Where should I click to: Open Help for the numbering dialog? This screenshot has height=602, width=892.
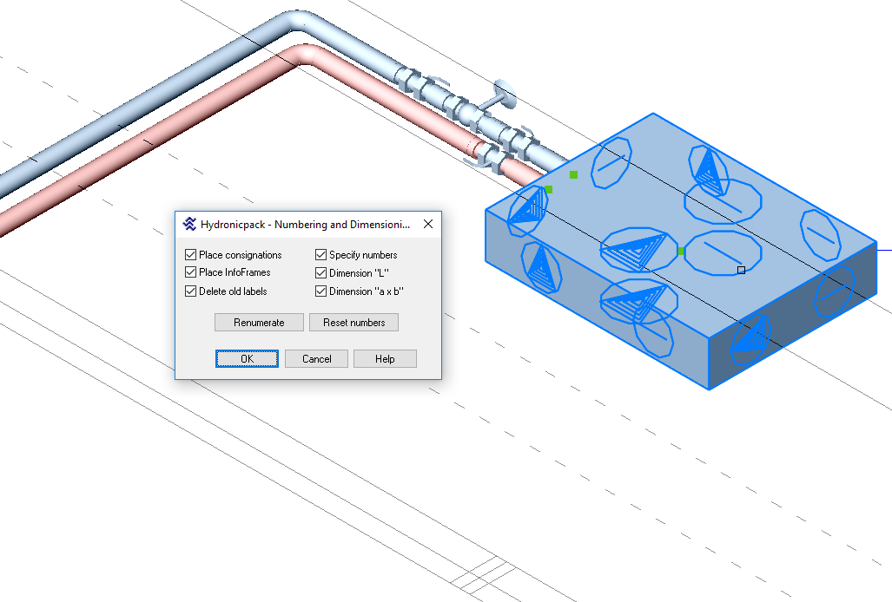[x=385, y=359]
